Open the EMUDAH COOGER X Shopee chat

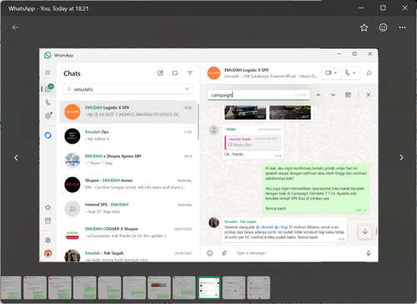[x=128, y=233]
